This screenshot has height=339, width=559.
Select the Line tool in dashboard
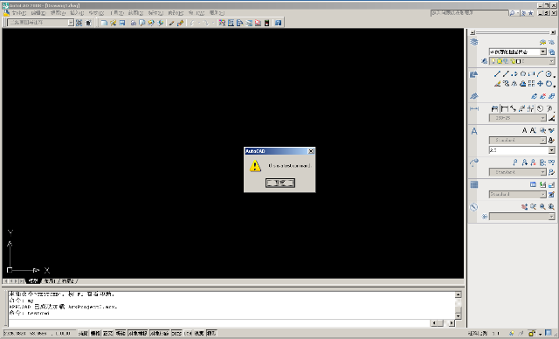(x=497, y=74)
